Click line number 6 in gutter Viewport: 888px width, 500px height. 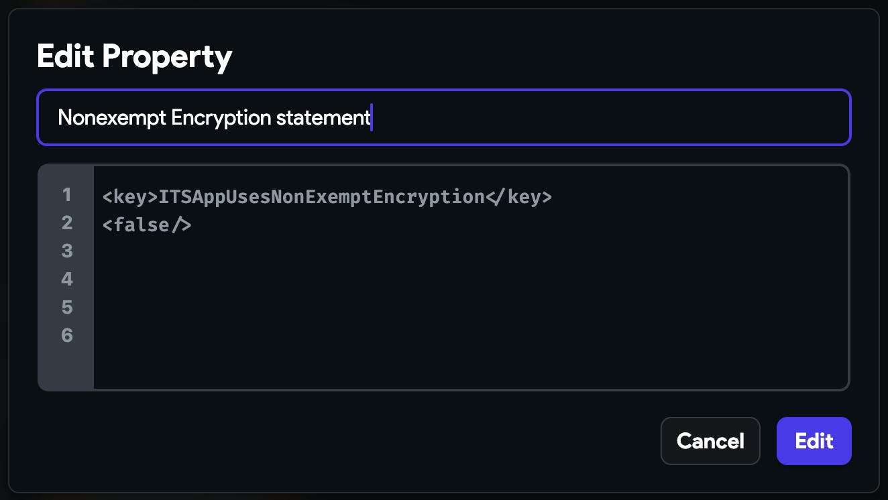(66, 335)
